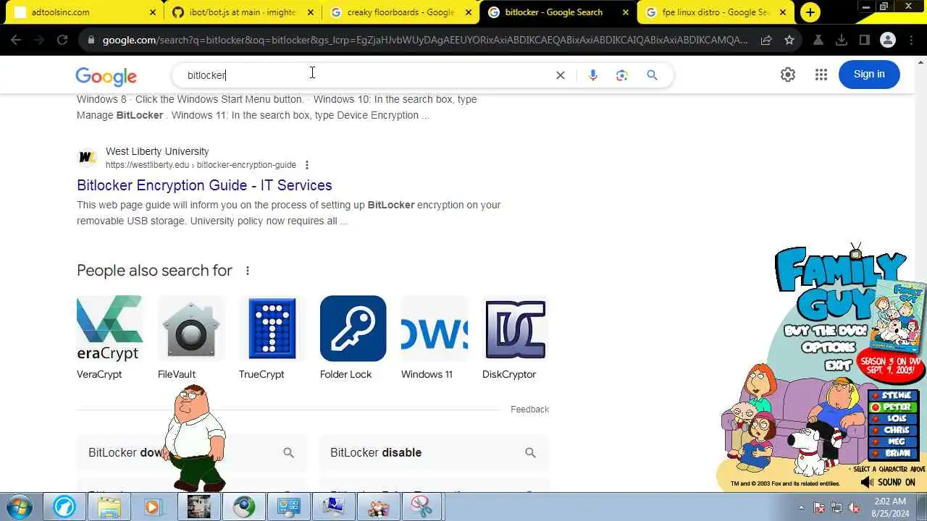
Task: Open Google Lens image search
Action: [622, 75]
